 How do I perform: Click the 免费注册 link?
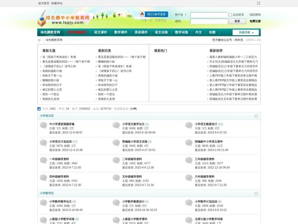pyautogui.click(x=255, y=21)
